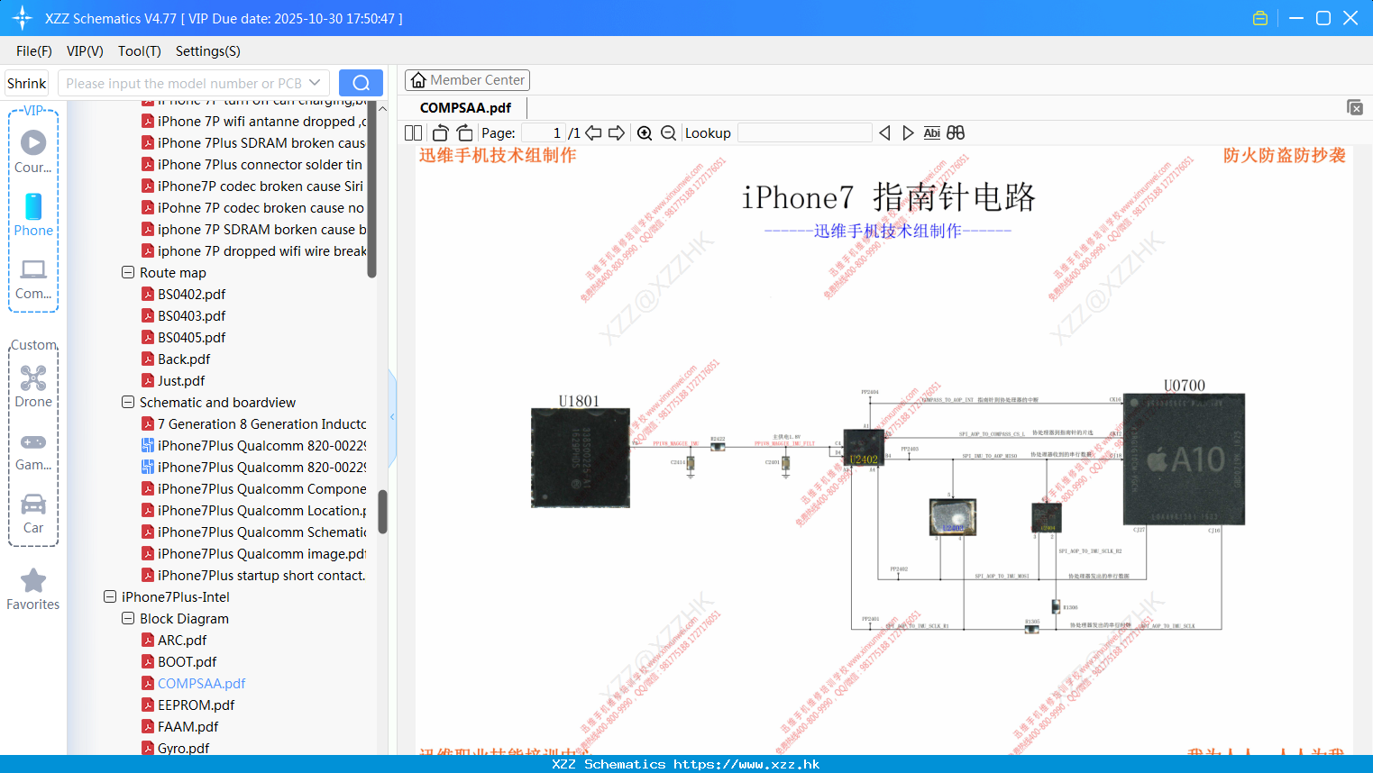1373x773 pixels.
Task: Rotate page counterclockwise icon
Action: (440, 132)
